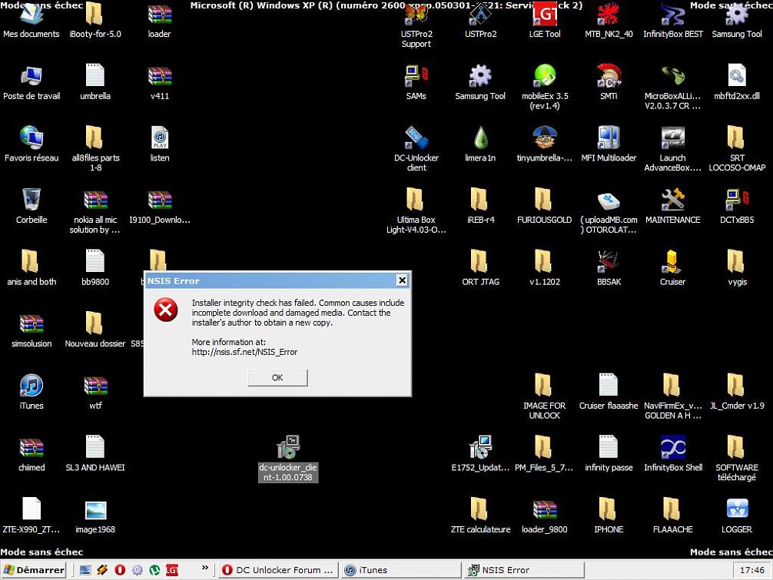Select the MFI Multiloader desktop icon
Image resolution: width=773 pixels, height=580 pixels.
tap(609, 138)
